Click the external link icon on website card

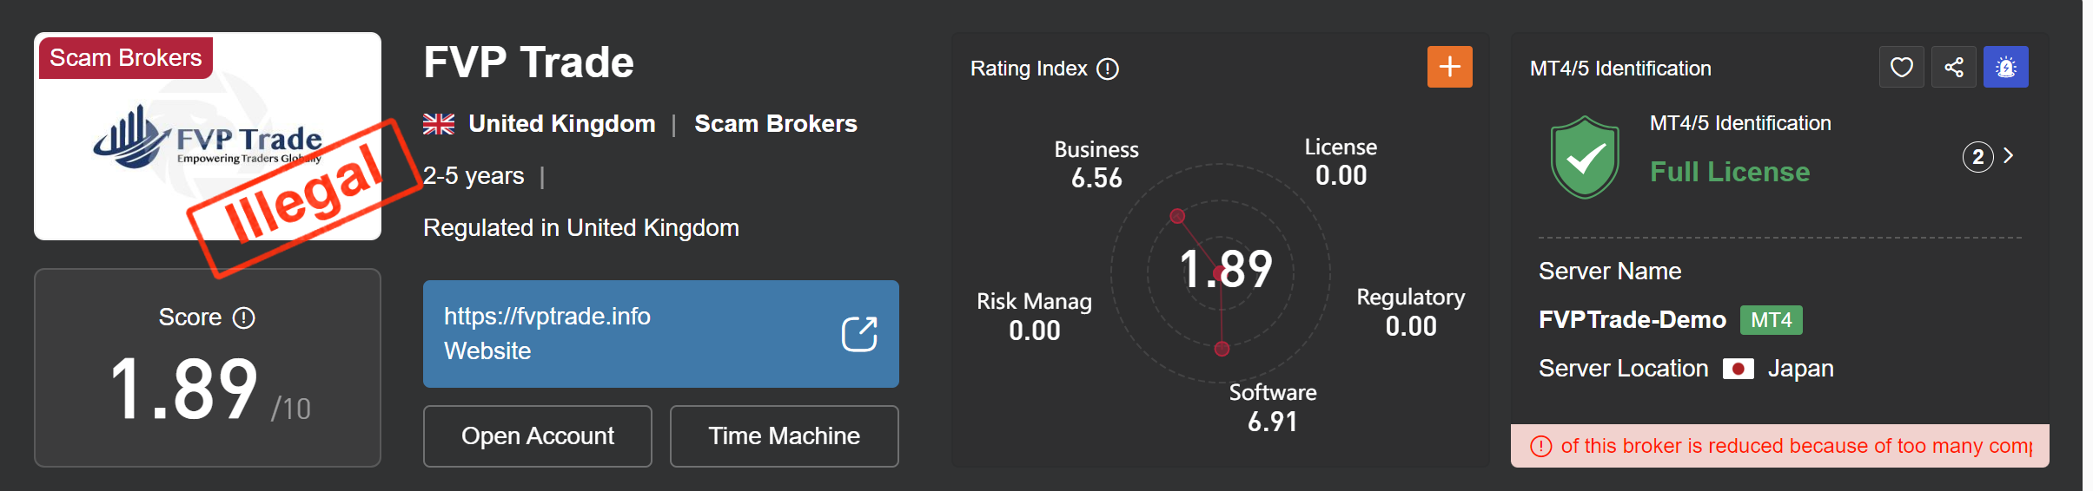coord(859,334)
